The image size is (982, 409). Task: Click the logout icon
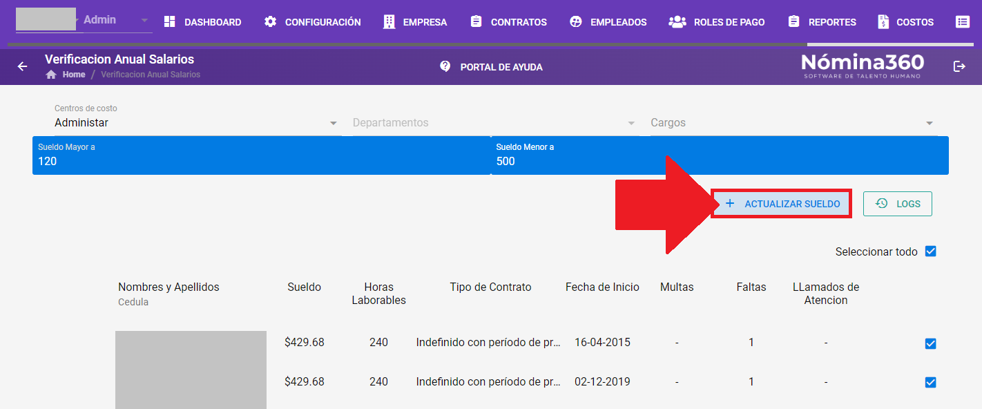(x=959, y=66)
